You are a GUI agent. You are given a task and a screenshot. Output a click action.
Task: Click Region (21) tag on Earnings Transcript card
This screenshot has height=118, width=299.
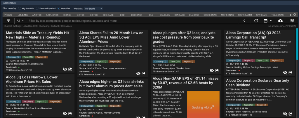277,60
